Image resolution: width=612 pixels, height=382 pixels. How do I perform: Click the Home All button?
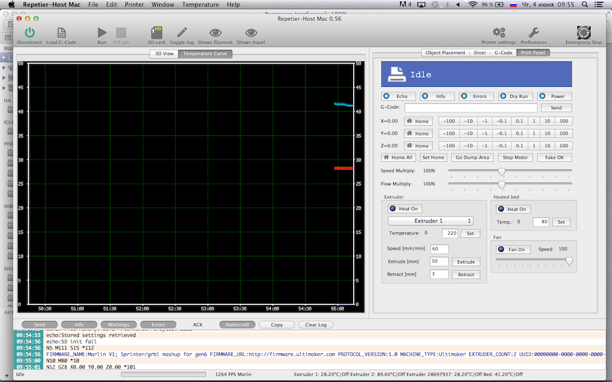coord(398,158)
